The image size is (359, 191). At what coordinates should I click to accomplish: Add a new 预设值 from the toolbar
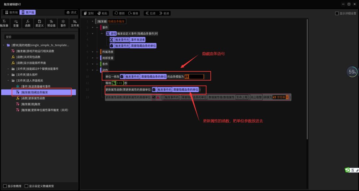click(x=51, y=24)
